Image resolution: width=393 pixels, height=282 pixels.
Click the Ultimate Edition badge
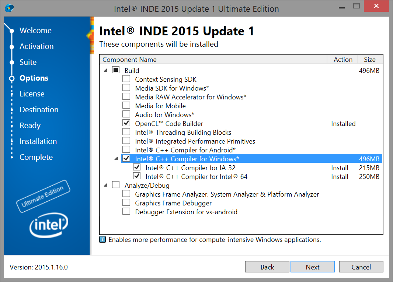tap(43, 196)
